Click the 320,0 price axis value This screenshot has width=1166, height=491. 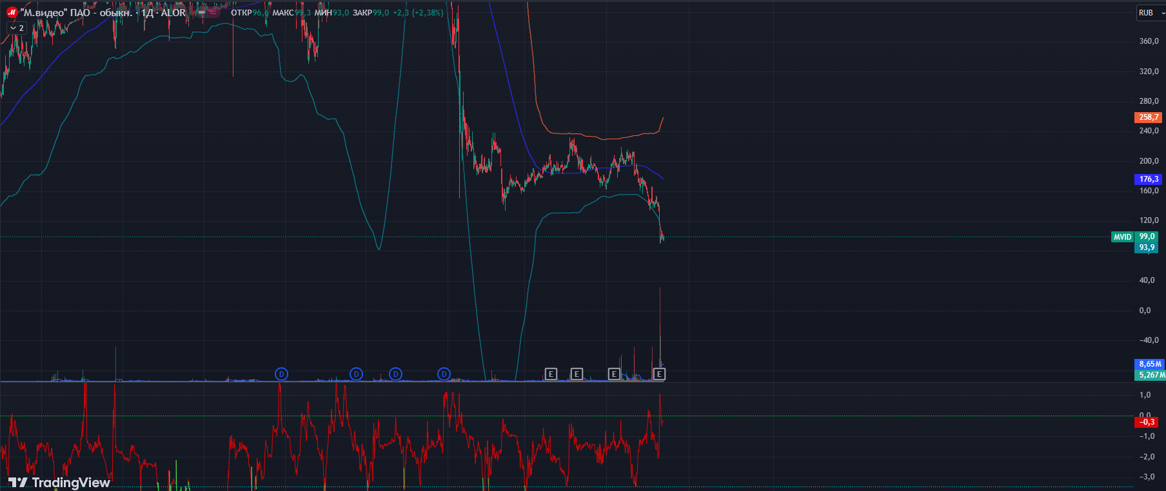click(x=1149, y=72)
